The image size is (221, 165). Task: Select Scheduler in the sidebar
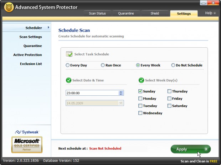(26, 28)
